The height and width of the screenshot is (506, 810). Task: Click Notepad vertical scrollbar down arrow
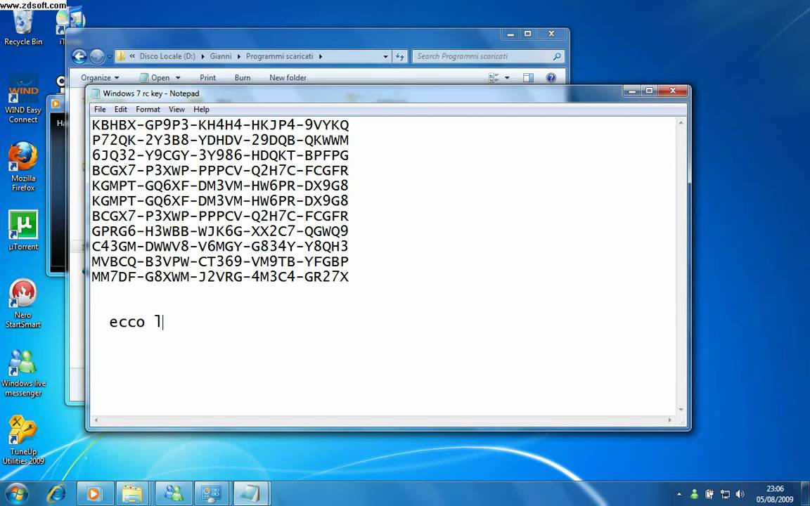681,410
